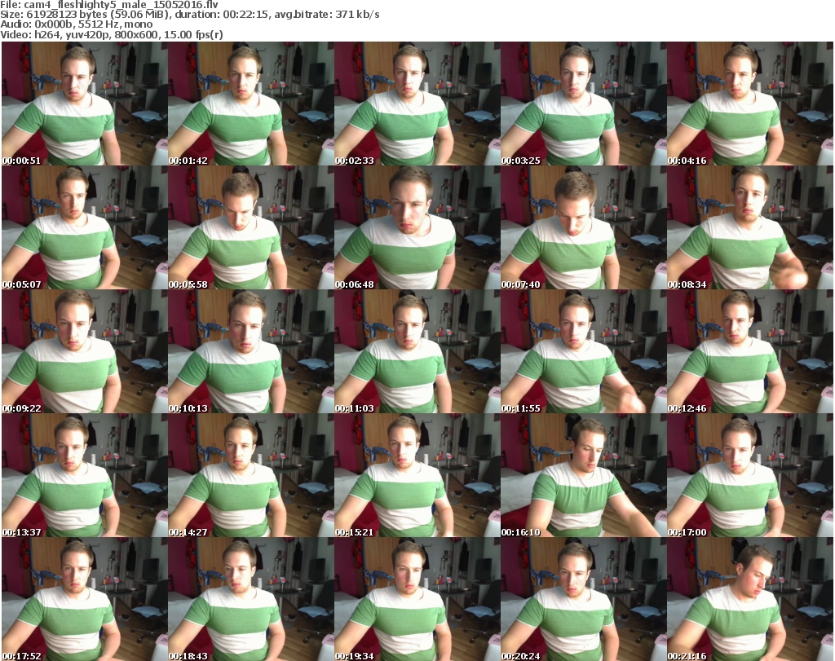This screenshot has height=661, width=835.
Task: Pick the frame stamped 00:10:13
Action: click(x=251, y=352)
